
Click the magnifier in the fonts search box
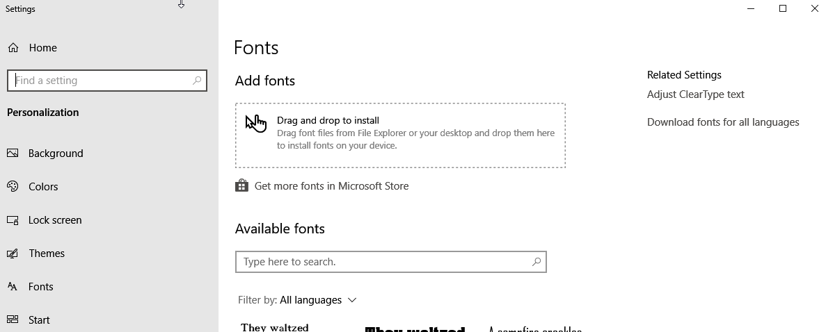[x=537, y=261]
